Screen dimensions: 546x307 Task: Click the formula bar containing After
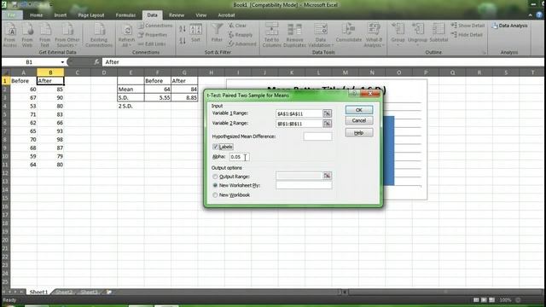322,62
